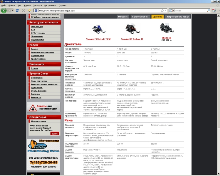Click the Для дилеров section header
The width and height of the screenshot is (220, 176).
(44, 117)
